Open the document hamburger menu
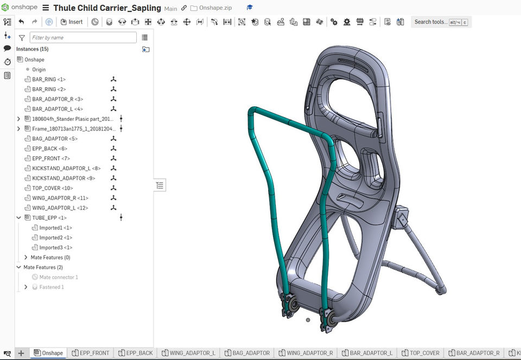 click(45, 8)
